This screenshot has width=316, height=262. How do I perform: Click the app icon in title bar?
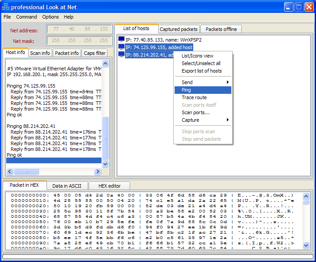(6, 7)
